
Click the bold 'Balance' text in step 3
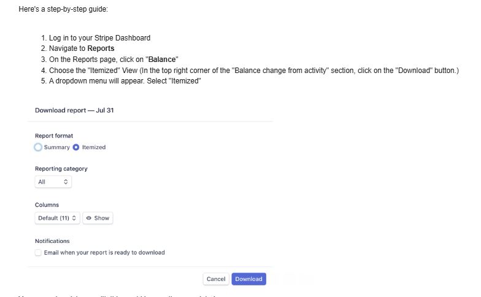click(163, 60)
